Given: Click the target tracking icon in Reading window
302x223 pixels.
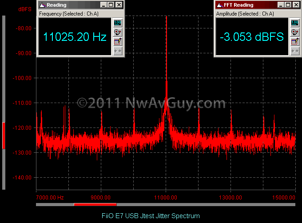Looking at the screenshot, I should pyautogui.click(x=118, y=32).
